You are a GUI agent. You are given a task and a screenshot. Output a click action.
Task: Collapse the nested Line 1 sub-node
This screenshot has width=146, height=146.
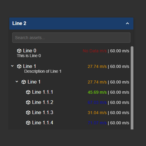tap(17, 82)
